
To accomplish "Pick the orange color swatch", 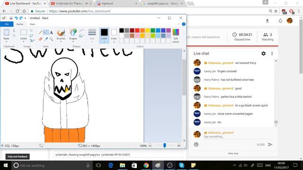I will coord(143,30).
